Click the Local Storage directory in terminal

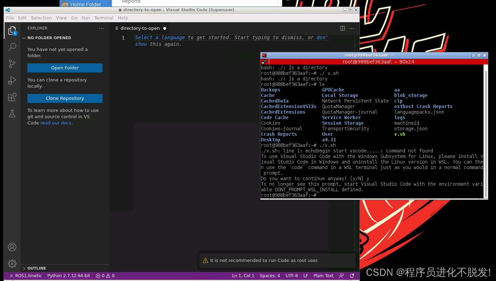[x=340, y=95]
